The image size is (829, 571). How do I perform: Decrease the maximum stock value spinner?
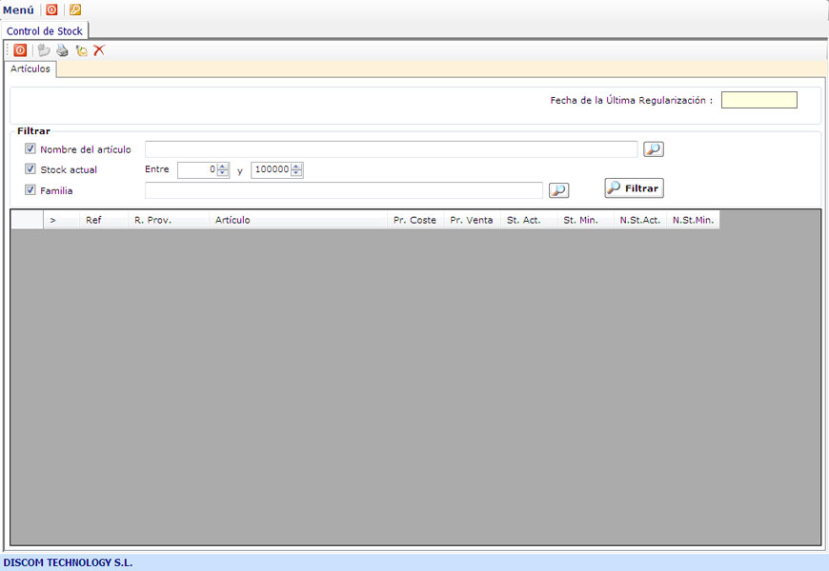point(296,174)
